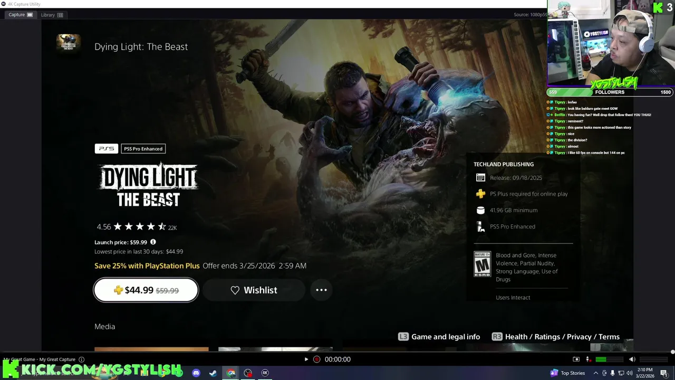The width and height of the screenshot is (675, 380).
Task: Click the Users Interact label
Action: [513, 297]
